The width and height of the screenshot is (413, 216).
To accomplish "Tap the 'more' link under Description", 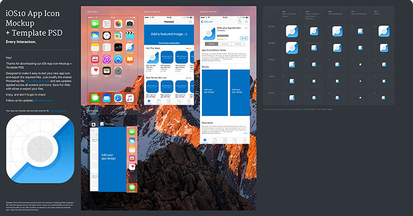I will pos(245,133).
